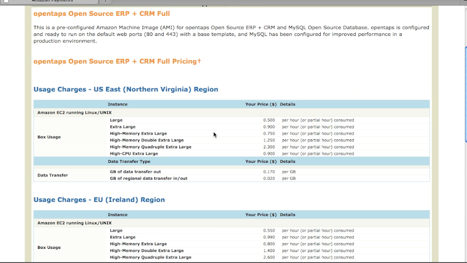Viewport: 467px width, 263px height.
Task: Click the 0.500 price for US East Large
Action: pyautogui.click(x=269, y=120)
